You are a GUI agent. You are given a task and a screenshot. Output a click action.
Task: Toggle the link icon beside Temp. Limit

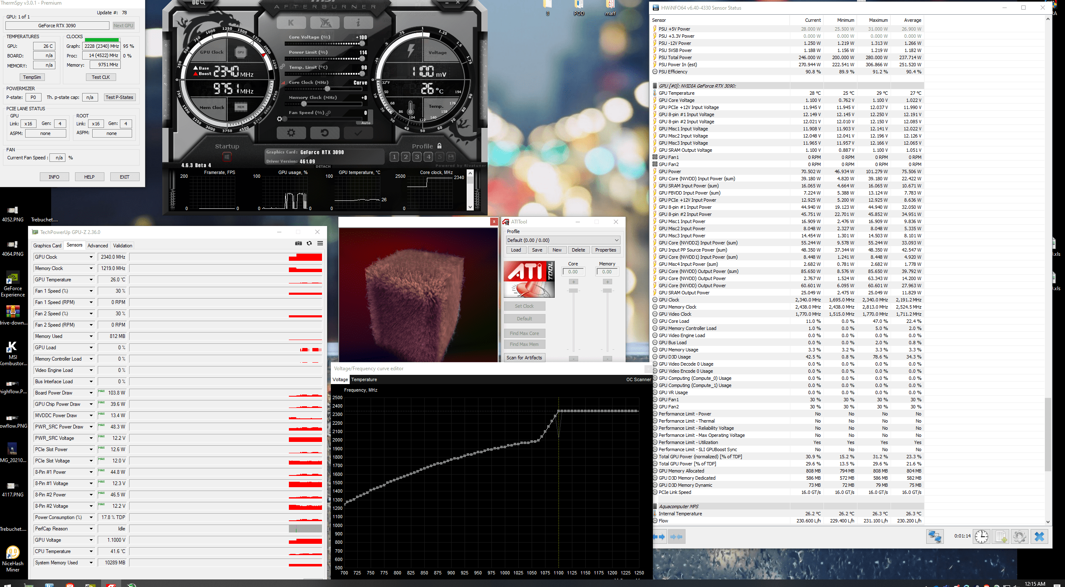pyautogui.click(x=283, y=67)
